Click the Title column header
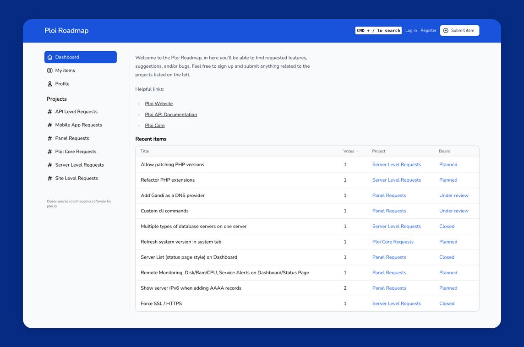The image size is (524, 347). (x=145, y=151)
